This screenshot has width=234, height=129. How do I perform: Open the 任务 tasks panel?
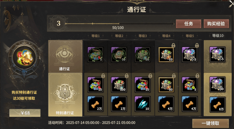coord(188,24)
